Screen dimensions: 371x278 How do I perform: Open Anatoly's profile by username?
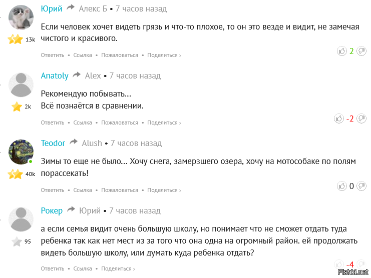[55, 76]
